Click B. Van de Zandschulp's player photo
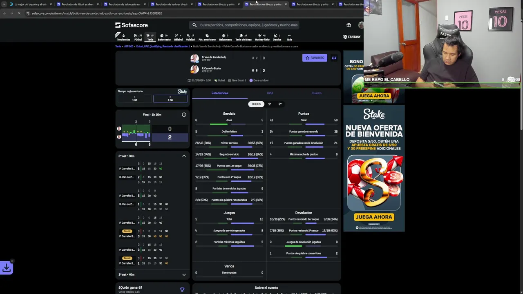Image resolution: width=523 pixels, height=294 pixels. pos(194,58)
